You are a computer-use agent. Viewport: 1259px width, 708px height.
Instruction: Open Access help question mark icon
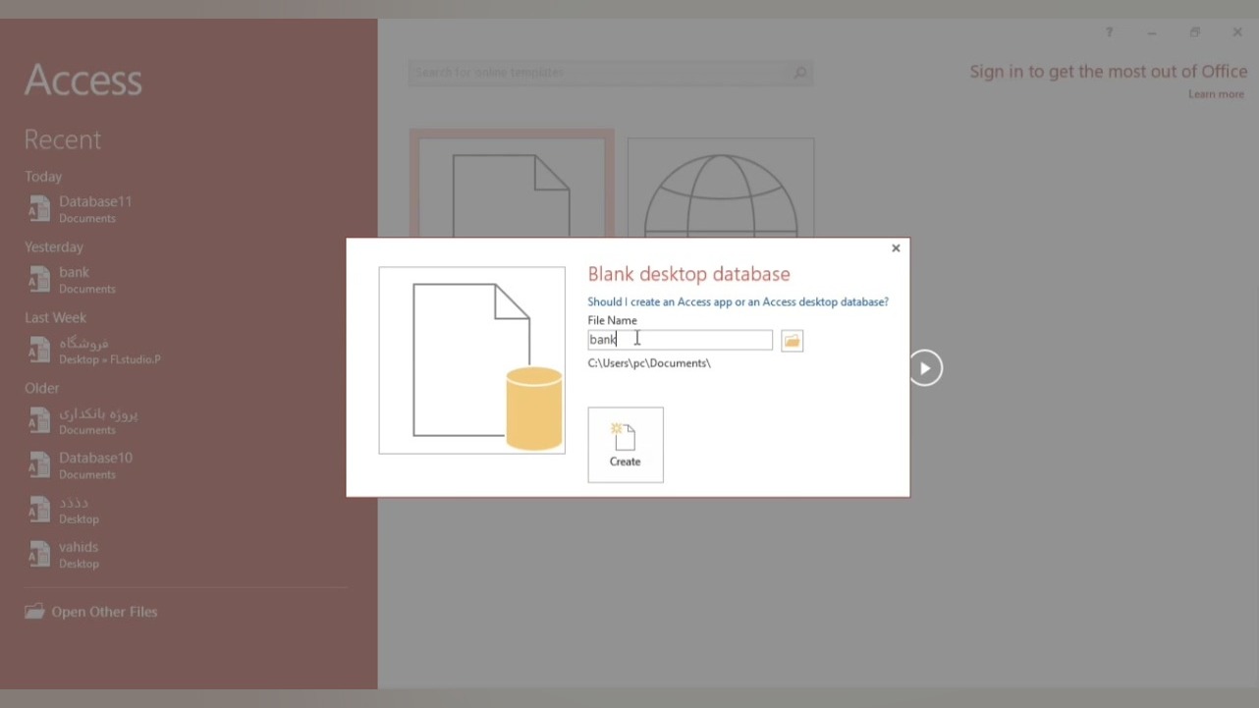(1110, 32)
